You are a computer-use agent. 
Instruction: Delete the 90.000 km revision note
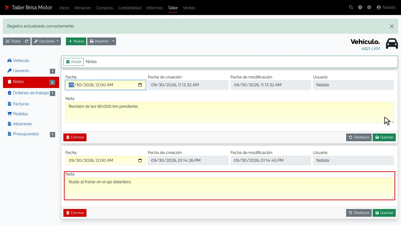75,137
